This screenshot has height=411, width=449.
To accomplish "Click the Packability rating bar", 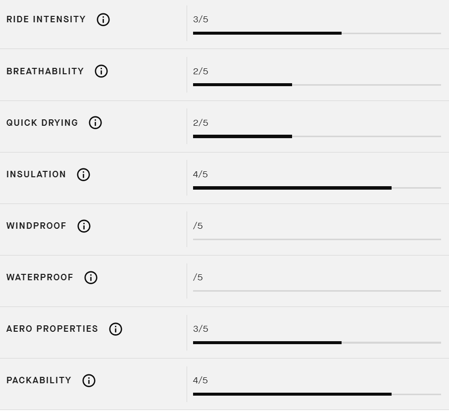I will pyautogui.click(x=317, y=394).
